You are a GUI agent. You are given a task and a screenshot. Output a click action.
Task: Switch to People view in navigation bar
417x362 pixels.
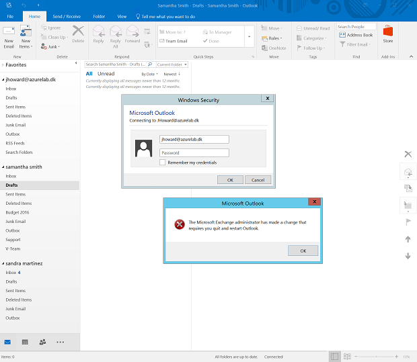point(42,342)
